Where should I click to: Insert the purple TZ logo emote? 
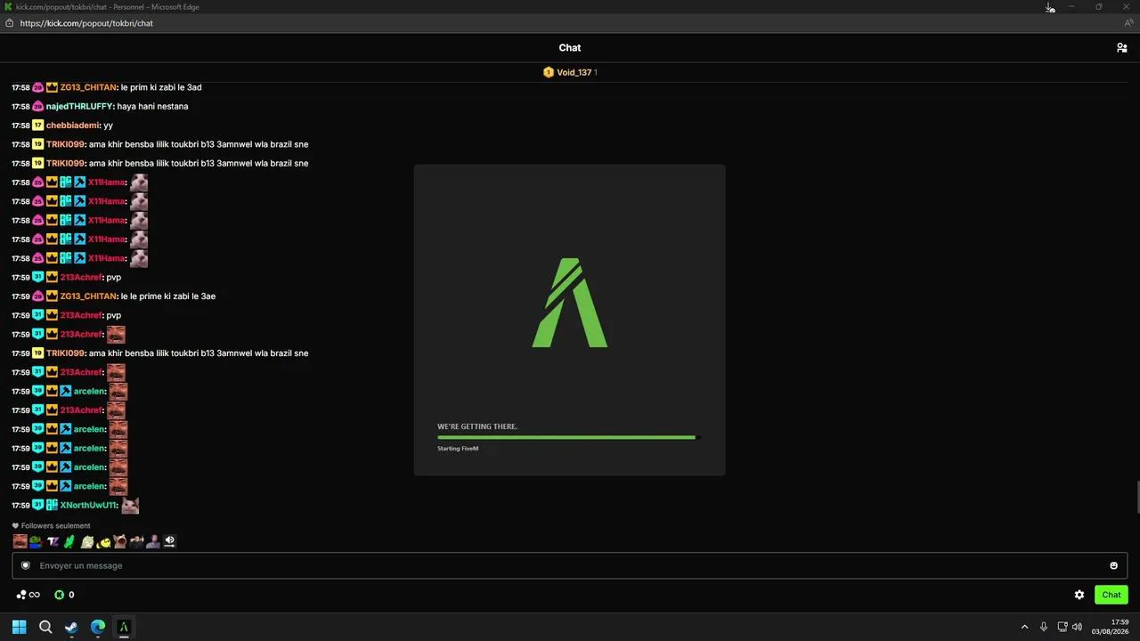click(x=53, y=541)
